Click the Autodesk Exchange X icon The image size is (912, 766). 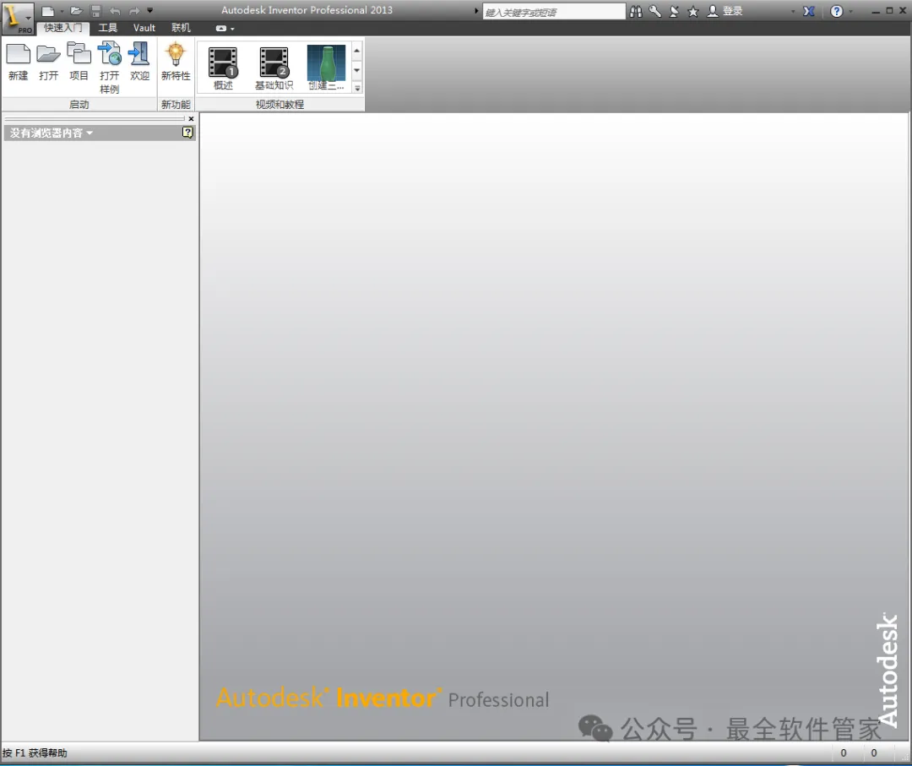pos(808,11)
